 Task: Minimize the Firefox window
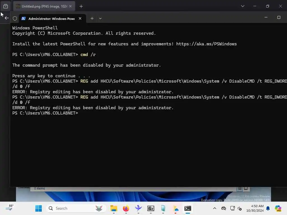tap(255, 6)
